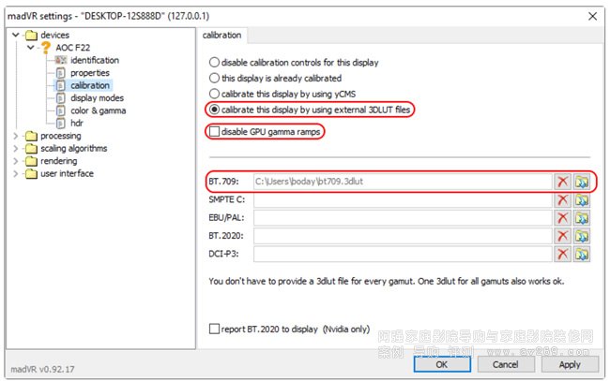Viewport: 610px width, 381px height.
Task: Click the calibration tab header
Action: point(222,36)
